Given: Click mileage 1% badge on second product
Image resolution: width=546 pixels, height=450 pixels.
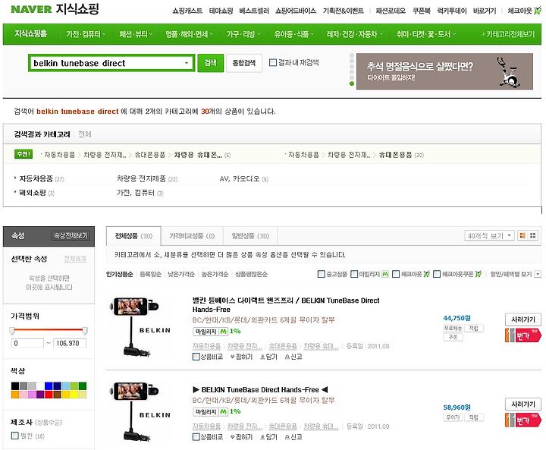Looking at the screenshot, I should (x=217, y=411).
